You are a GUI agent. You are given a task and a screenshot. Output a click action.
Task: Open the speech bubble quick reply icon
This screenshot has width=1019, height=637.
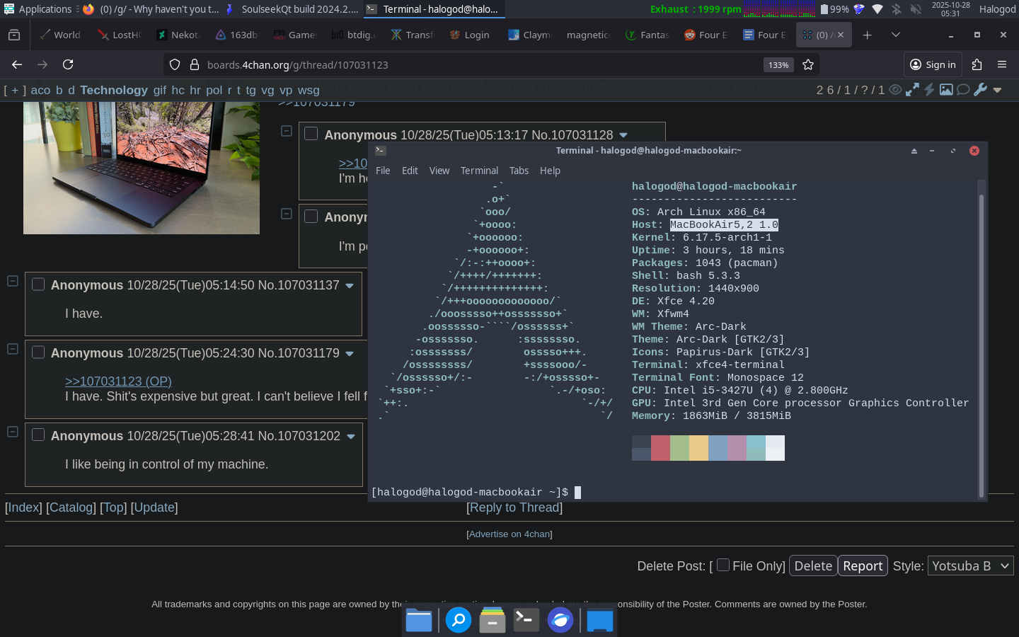pyautogui.click(x=963, y=90)
